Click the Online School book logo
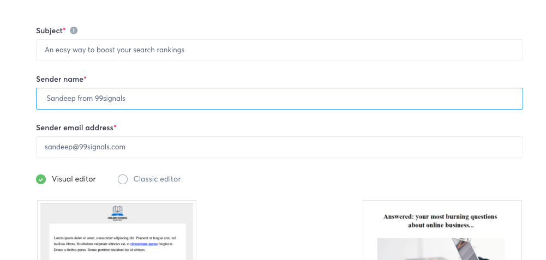 point(117,210)
